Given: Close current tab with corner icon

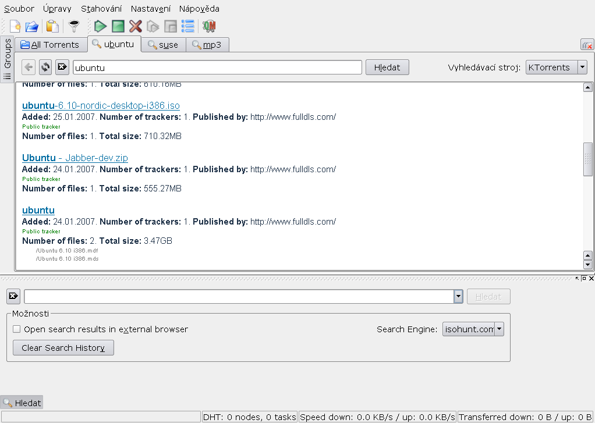Looking at the screenshot, I should click(x=587, y=45).
